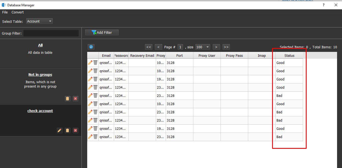Click the refresh table icon
Screen dimensions: 342x168
pos(91,47)
